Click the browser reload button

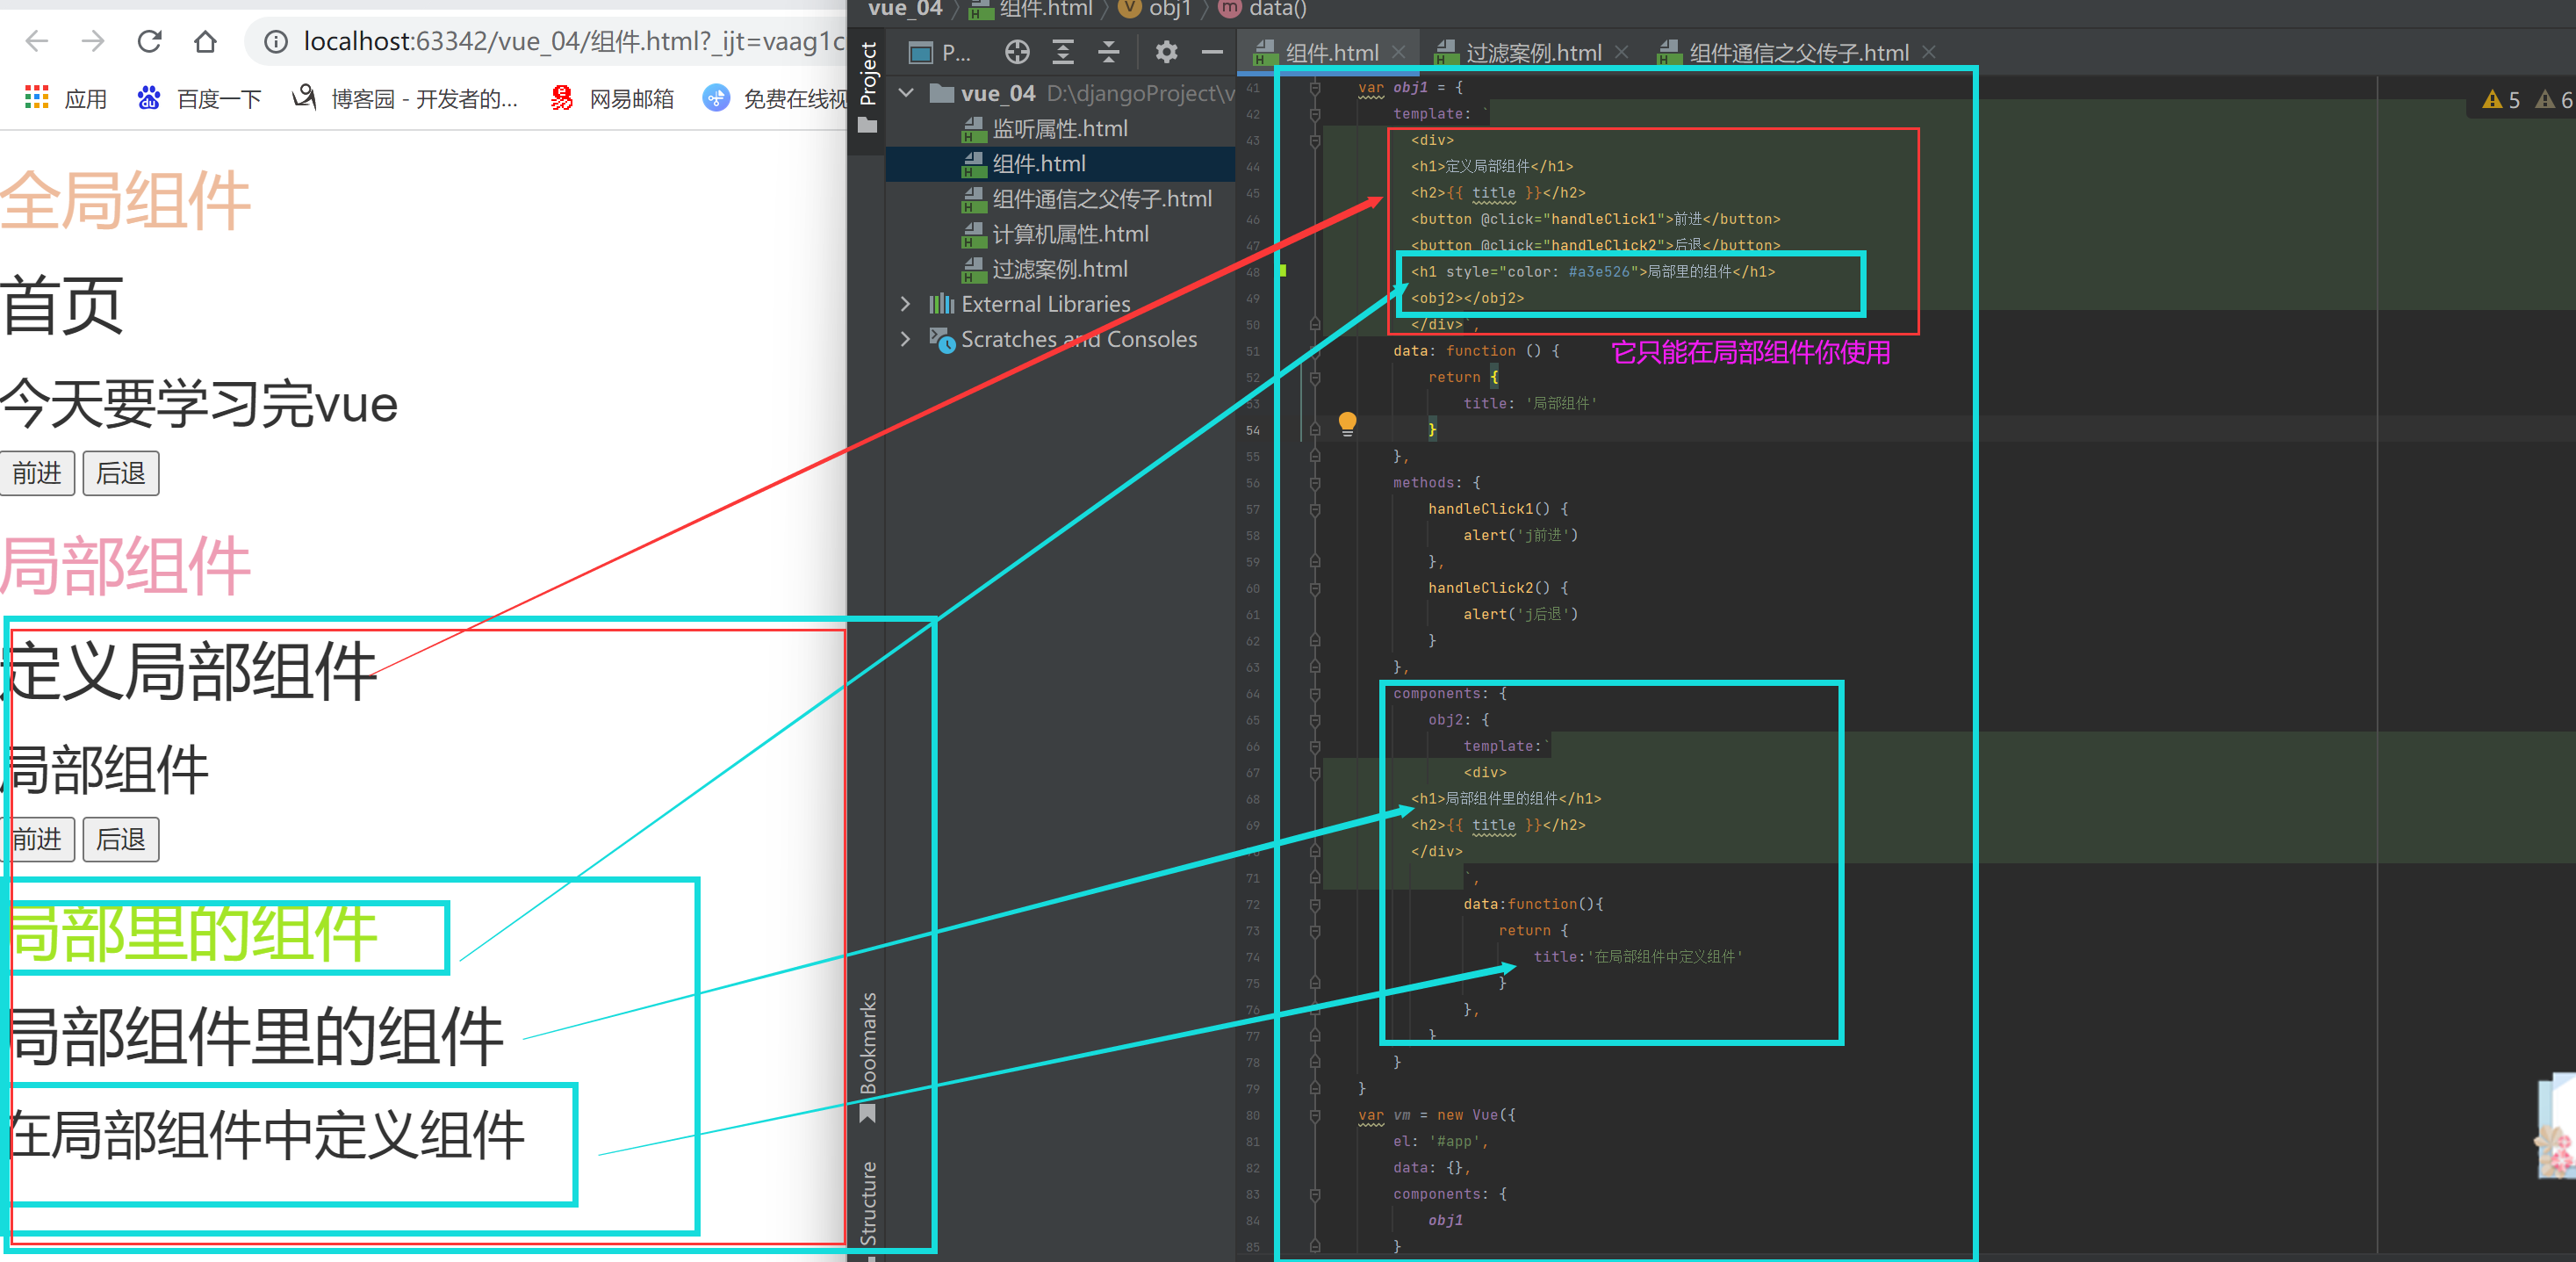[x=150, y=41]
